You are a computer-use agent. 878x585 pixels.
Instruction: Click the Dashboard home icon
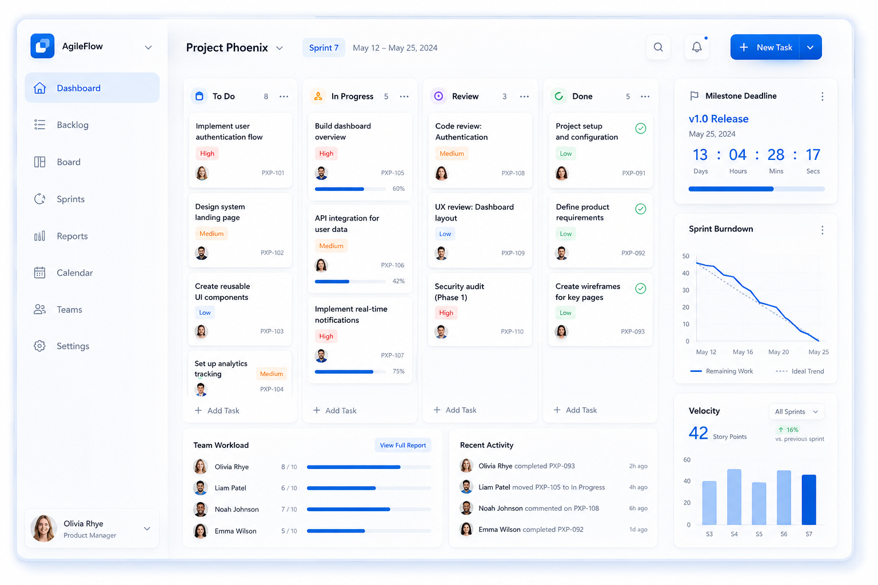(40, 88)
